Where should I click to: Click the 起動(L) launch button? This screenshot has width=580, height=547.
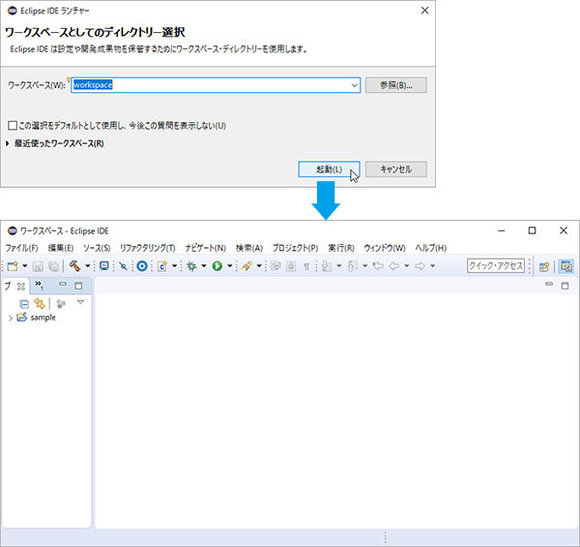(x=329, y=169)
